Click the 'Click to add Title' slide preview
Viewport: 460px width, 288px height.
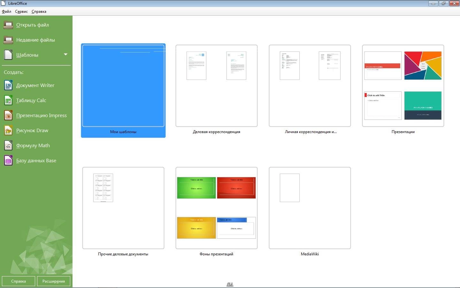[383, 106]
